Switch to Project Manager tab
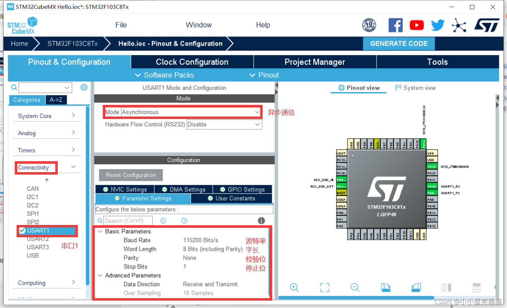 pyautogui.click(x=315, y=62)
